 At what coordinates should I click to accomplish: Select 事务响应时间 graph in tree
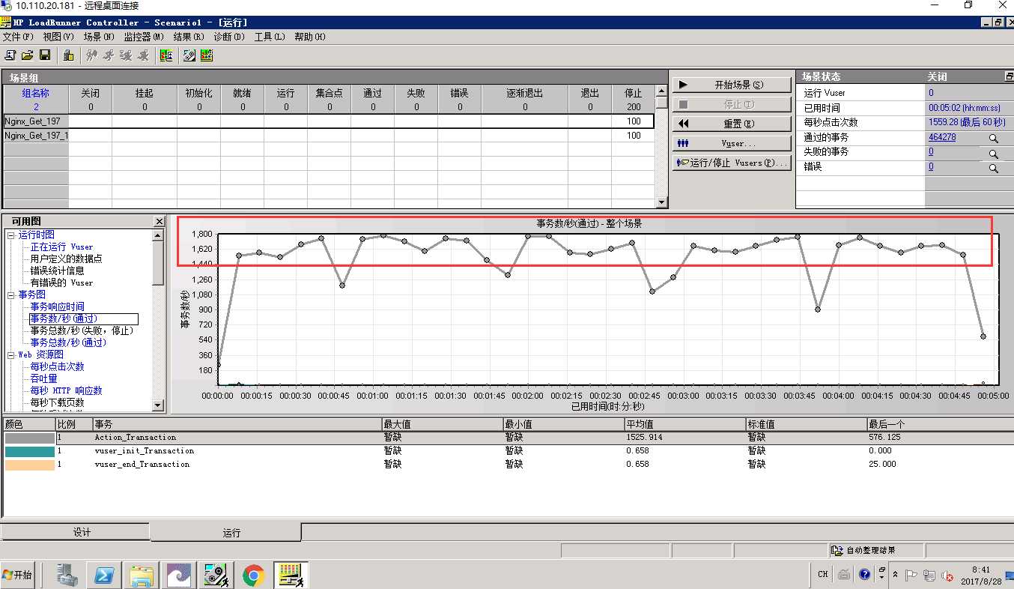click(57, 306)
